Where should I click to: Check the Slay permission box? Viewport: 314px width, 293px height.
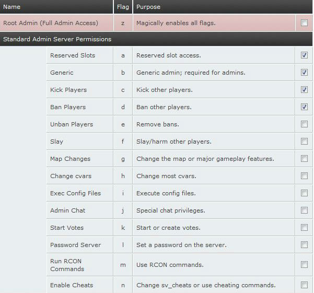coord(304,142)
